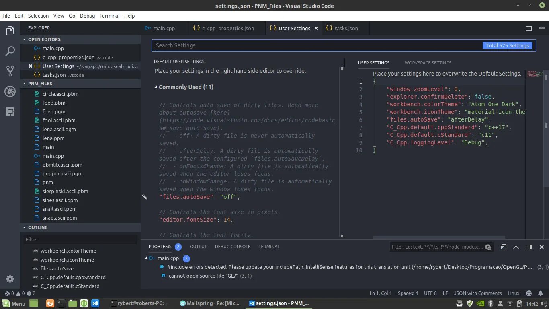
Task: Close the User Settings tab
Action: (x=316, y=28)
